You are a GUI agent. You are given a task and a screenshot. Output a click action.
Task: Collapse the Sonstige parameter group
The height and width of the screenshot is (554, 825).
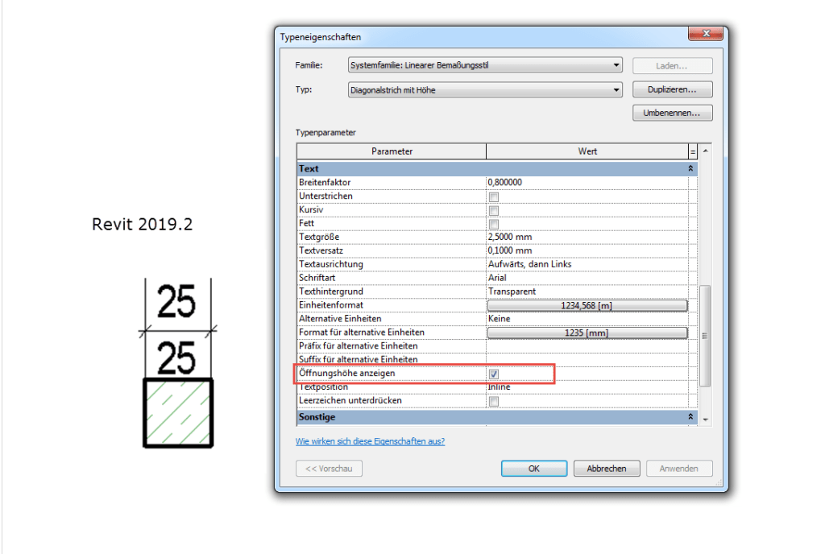690,417
